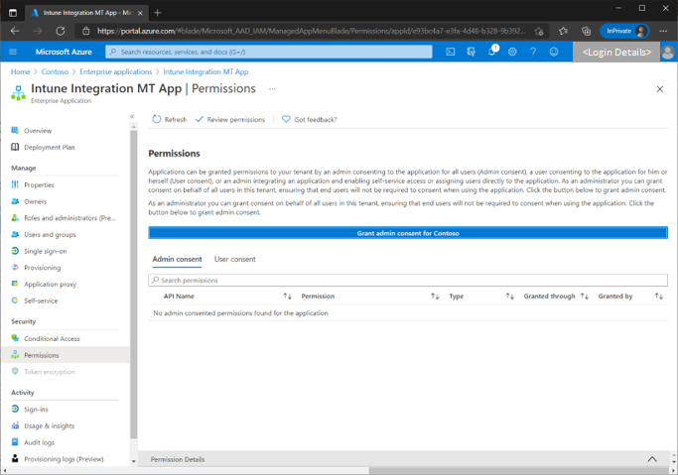Image resolution: width=678 pixels, height=475 pixels.
Task: Focus the Azure search resources box
Action: pos(268,52)
